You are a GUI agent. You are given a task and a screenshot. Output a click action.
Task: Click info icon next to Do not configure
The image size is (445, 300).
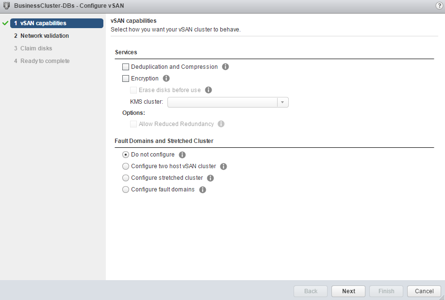[x=182, y=155]
